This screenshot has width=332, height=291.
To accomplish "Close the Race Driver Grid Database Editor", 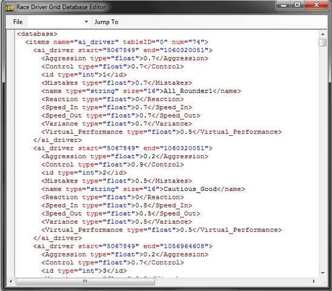I will pos(316,5).
